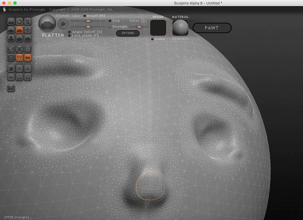This screenshot has height=220, width=303.
Task: Click the FLATTEN label
Action: (53, 36)
